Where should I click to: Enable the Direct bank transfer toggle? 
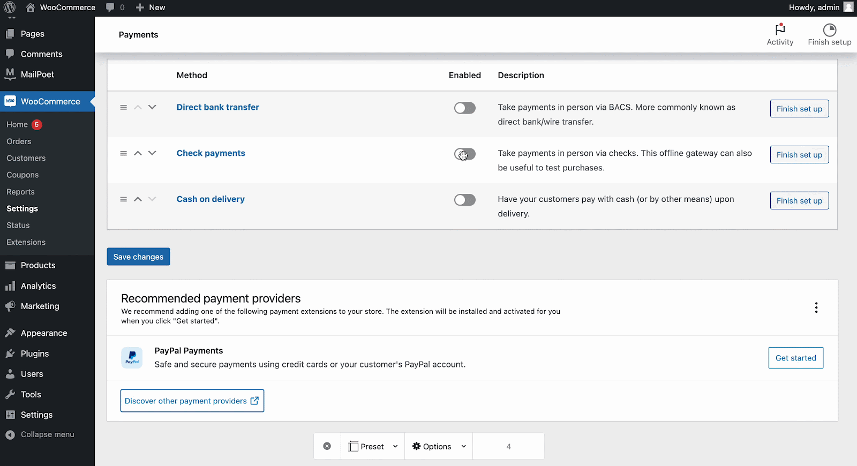465,108
